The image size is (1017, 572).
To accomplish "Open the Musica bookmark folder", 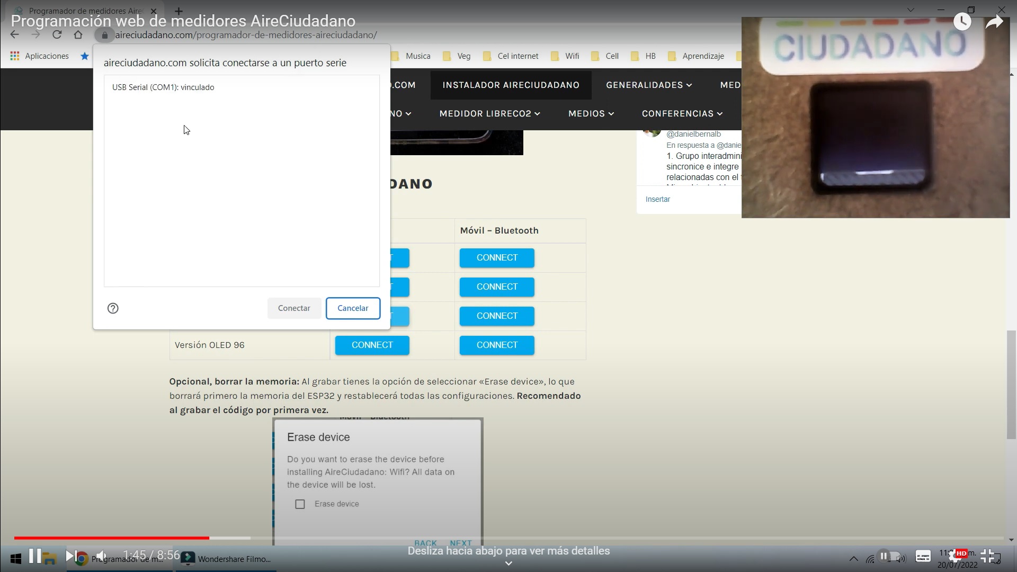I will (411, 56).
